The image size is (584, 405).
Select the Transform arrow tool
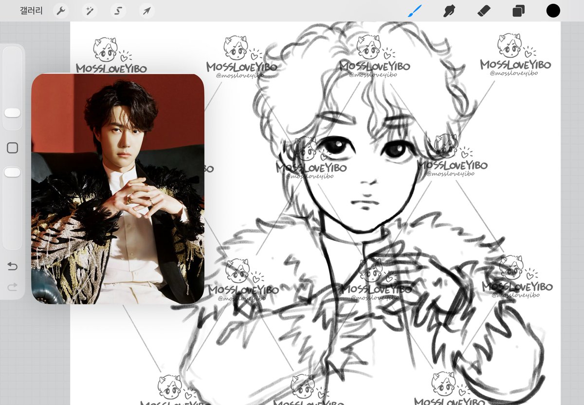pos(146,11)
